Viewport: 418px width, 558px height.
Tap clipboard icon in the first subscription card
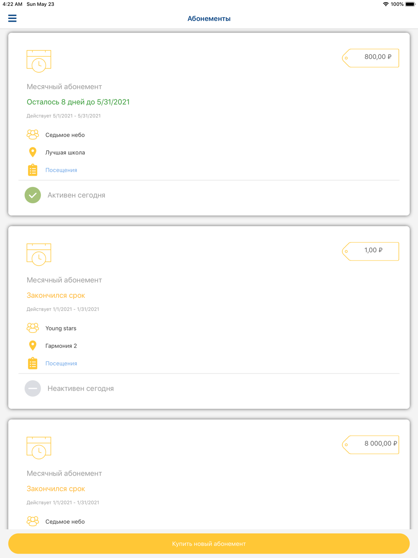[x=33, y=170]
